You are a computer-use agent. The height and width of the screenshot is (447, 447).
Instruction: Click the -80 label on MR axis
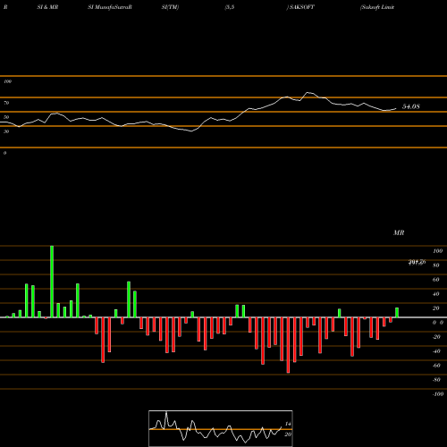coord(436,380)
